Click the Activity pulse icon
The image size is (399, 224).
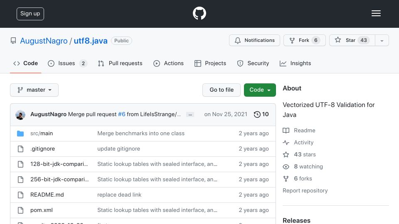click(286, 143)
